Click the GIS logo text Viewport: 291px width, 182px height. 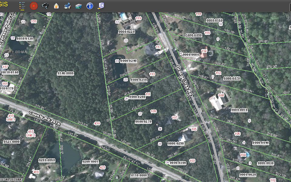click(4, 4)
